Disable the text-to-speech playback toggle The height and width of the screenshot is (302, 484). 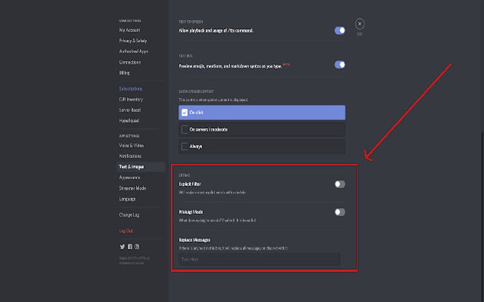[339, 30]
